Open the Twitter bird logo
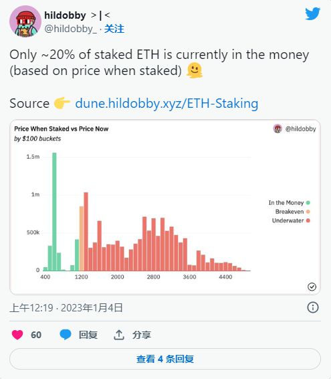Screen dimensions: 331x379 click(312, 14)
